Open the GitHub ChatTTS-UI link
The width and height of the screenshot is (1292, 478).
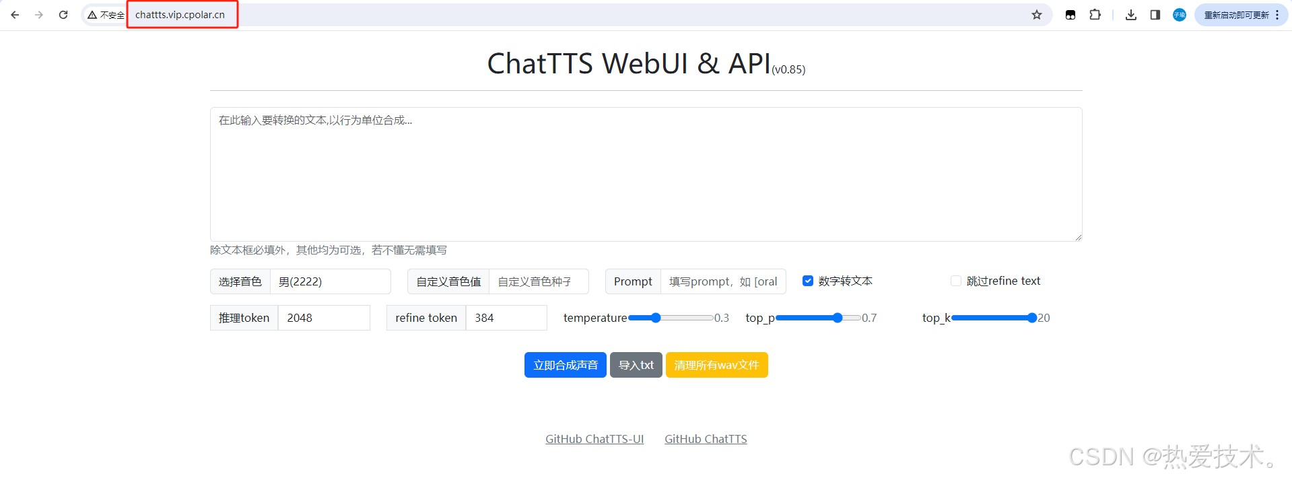click(594, 439)
